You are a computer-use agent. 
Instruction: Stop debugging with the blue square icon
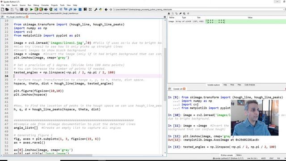click(80, 9)
